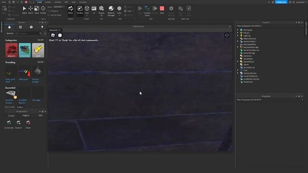Image resolution: width=308 pixels, height=173 pixels.
Task: Click See All next to Trending
Action: point(40,62)
